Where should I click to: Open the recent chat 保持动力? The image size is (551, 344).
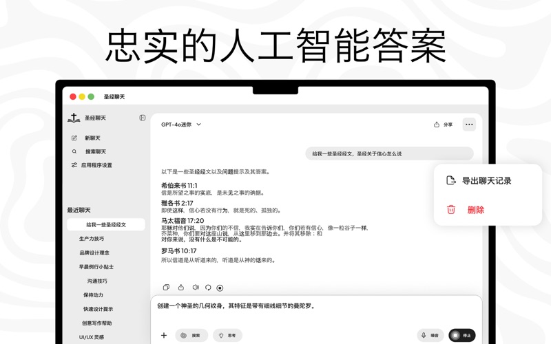click(94, 295)
